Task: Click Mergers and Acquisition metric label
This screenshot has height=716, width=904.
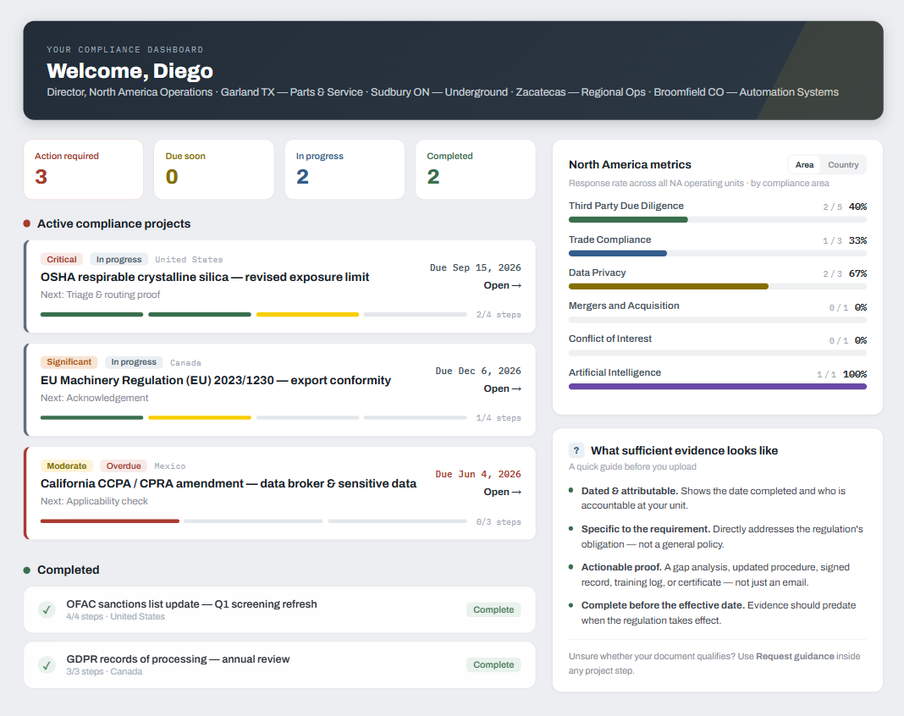Action: point(624,306)
